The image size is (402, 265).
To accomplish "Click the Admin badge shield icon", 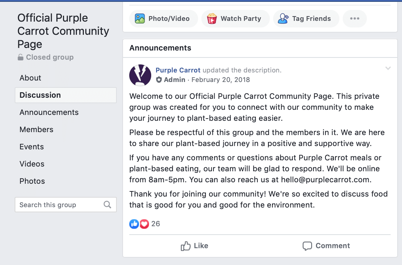I will click(159, 80).
